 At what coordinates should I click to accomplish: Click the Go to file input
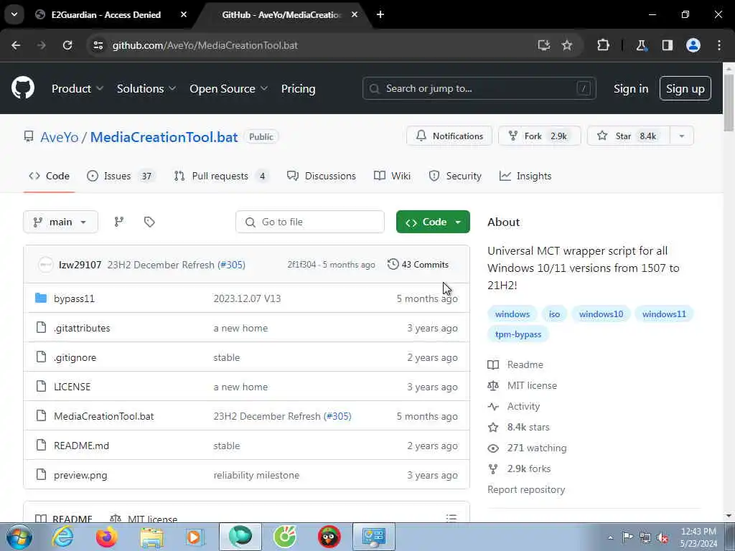click(x=310, y=222)
